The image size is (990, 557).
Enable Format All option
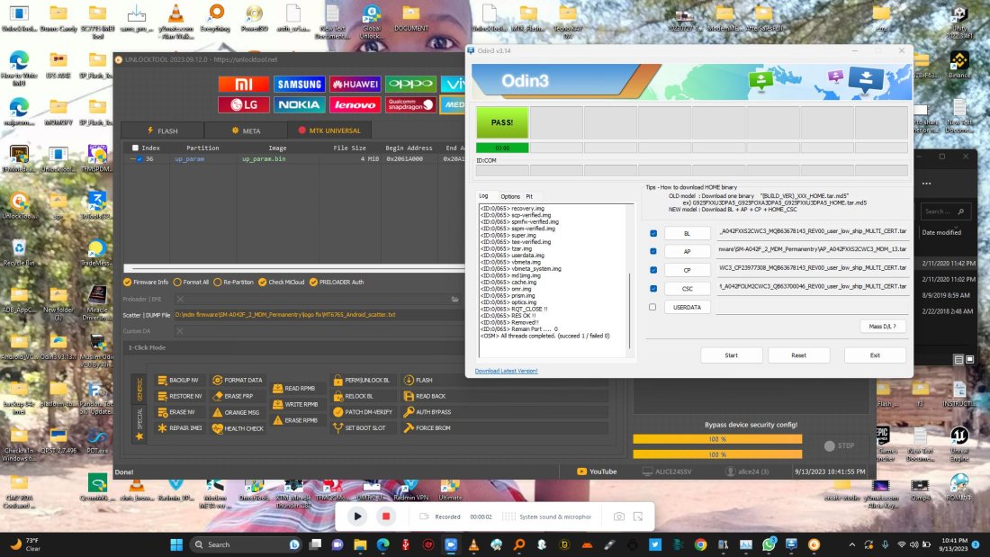tap(191, 283)
